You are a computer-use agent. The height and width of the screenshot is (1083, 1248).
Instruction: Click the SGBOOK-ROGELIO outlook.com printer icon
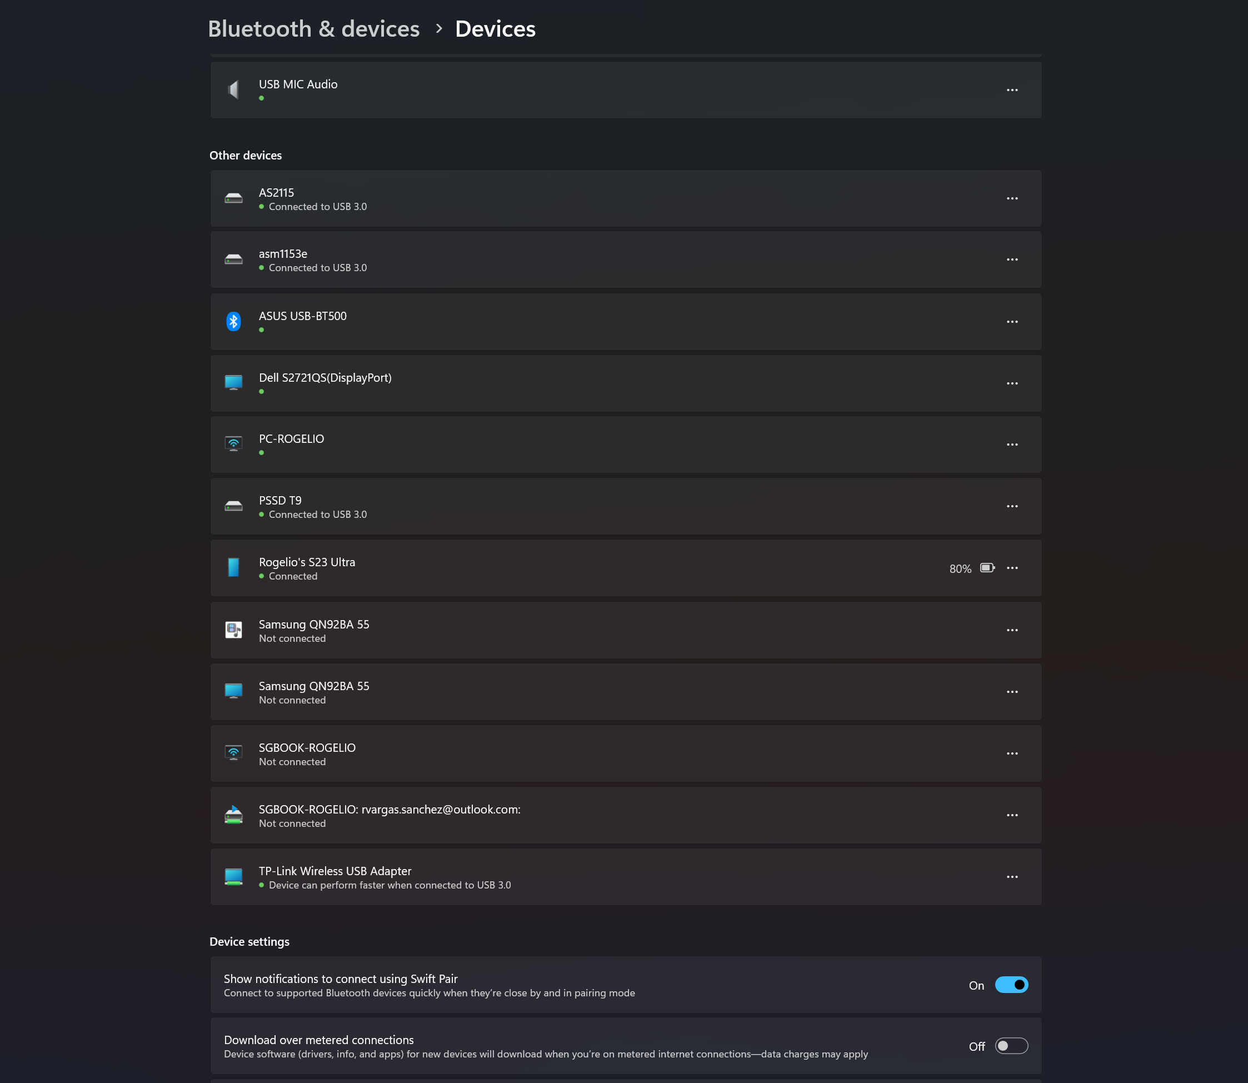tap(233, 815)
